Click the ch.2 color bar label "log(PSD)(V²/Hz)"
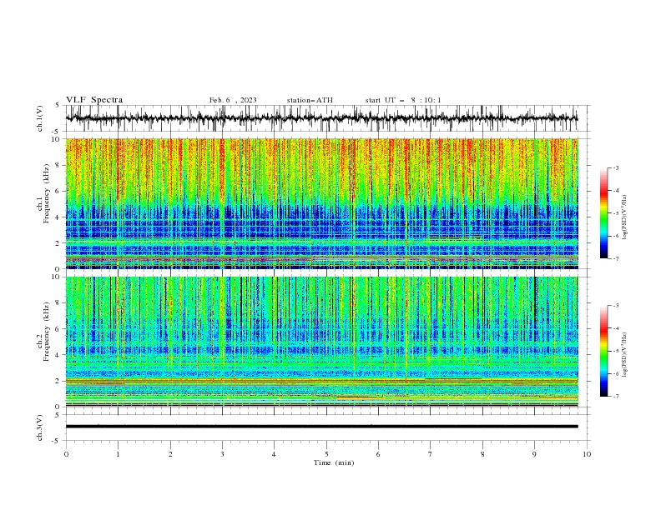The width and height of the screenshot is (661, 510). pyautogui.click(x=626, y=355)
